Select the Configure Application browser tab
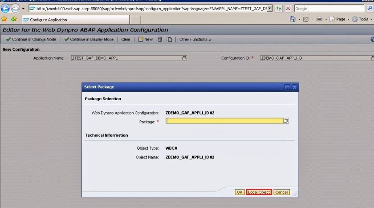This screenshot has height=208, width=374. [x=76, y=20]
